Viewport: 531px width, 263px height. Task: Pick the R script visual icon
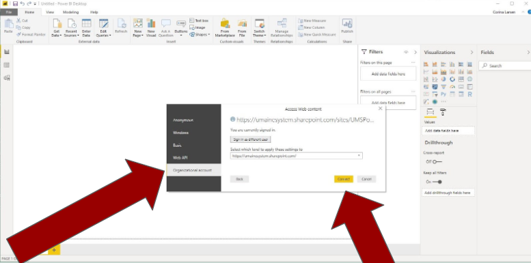click(x=469, y=94)
